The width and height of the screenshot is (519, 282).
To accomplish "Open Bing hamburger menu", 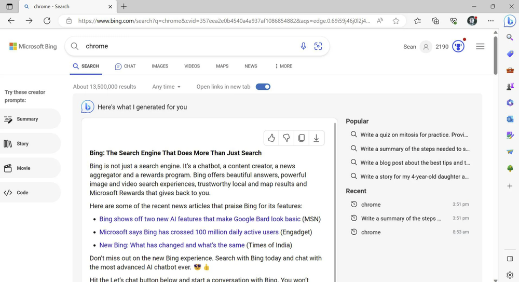I will (x=480, y=46).
